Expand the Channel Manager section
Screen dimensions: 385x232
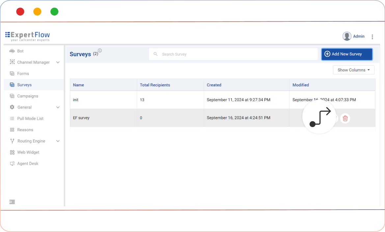click(58, 62)
